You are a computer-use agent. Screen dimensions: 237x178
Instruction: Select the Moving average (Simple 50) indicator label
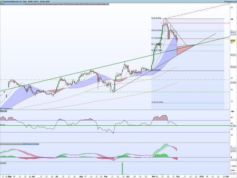(35, 4)
